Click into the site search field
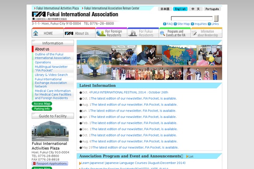The image size is (254, 169). pyautogui.click(x=192, y=19)
